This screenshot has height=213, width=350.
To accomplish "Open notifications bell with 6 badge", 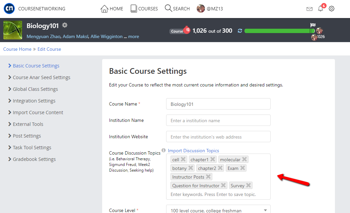I will pos(321,9).
